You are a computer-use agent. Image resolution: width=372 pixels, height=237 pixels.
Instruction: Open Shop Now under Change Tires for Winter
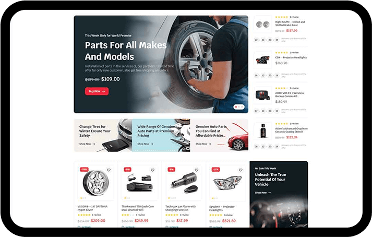click(x=87, y=144)
